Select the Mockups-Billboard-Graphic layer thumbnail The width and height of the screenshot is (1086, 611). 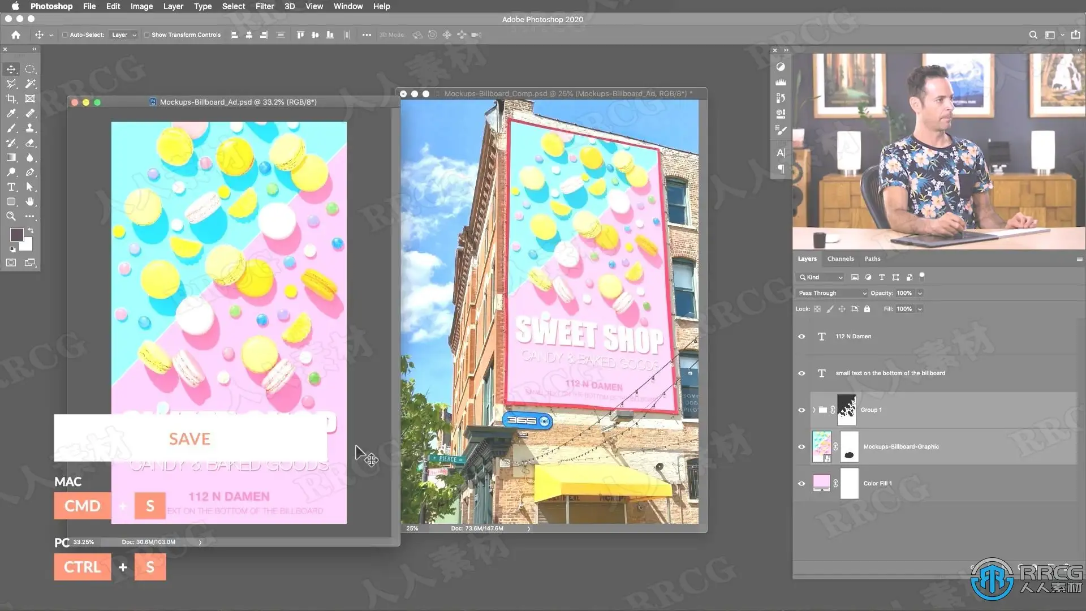[x=821, y=446]
